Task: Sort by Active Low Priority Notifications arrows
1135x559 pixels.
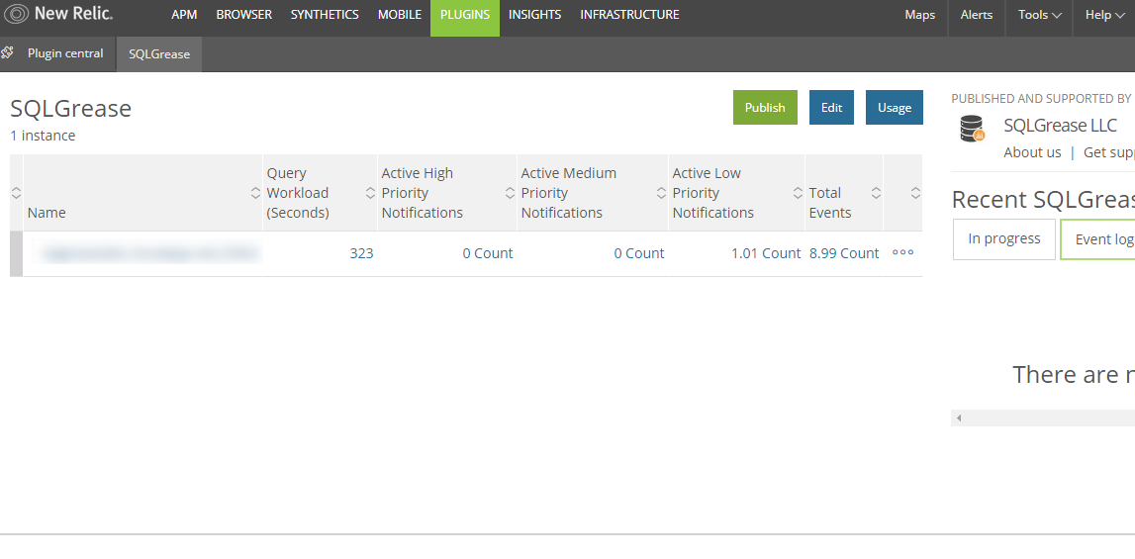Action: point(798,193)
